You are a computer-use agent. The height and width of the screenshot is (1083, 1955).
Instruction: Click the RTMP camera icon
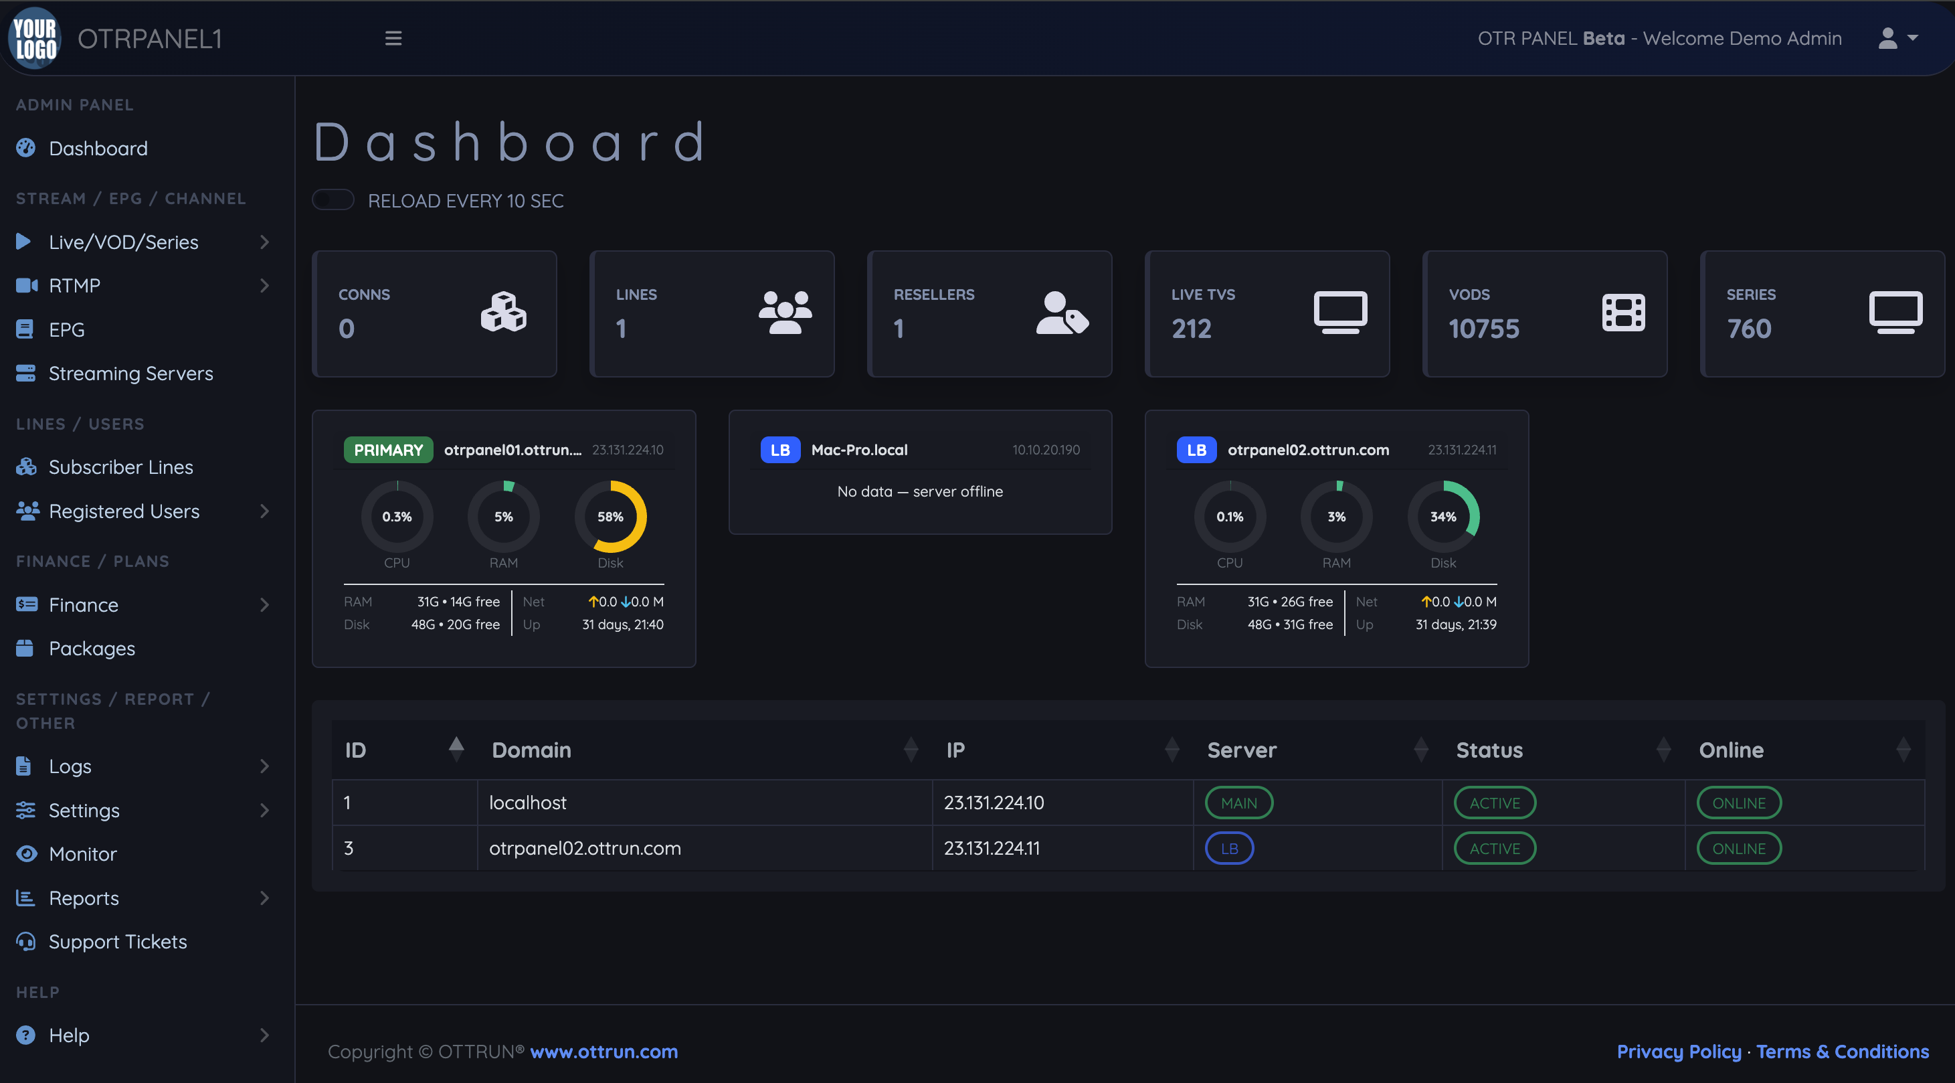click(x=27, y=286)
